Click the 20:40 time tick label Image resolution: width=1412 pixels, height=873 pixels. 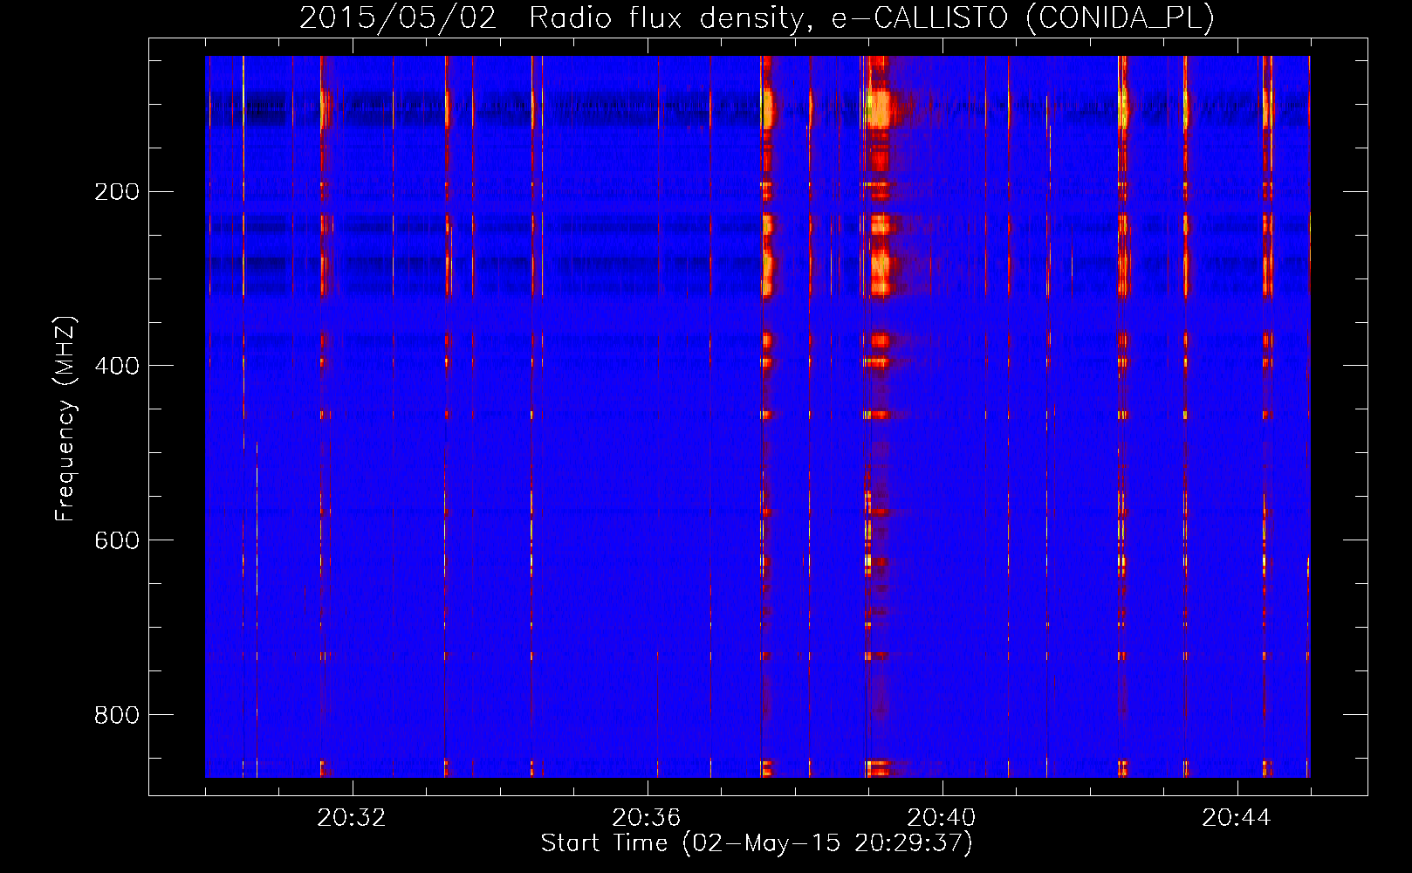coord(942,818)
